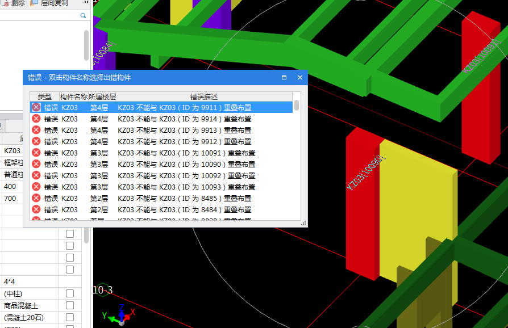Screen dimensions: 508x328
Task: Click the 700 property value
Action: 13,198
